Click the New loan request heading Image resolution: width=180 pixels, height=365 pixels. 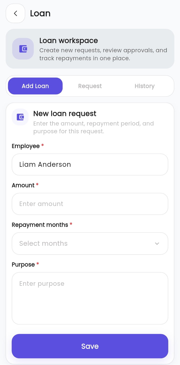tap(65, 113)
